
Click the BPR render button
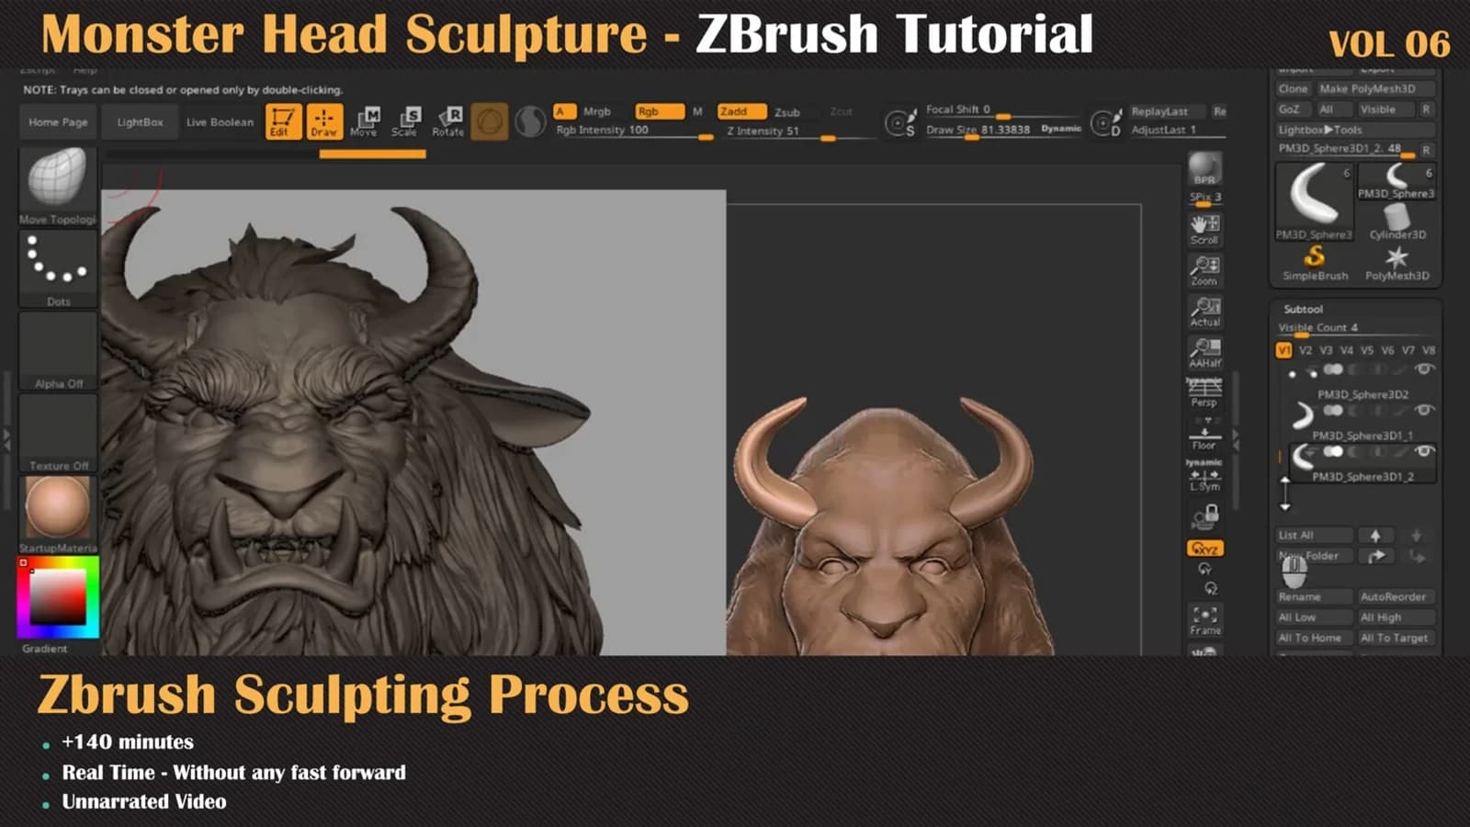1204,169
